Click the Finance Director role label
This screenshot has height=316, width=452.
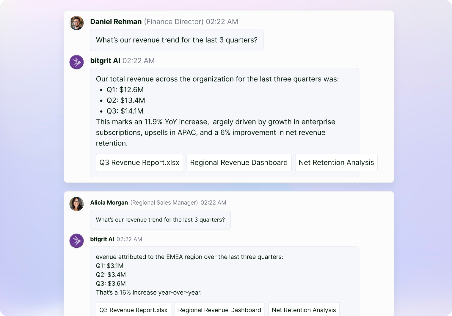174,22
